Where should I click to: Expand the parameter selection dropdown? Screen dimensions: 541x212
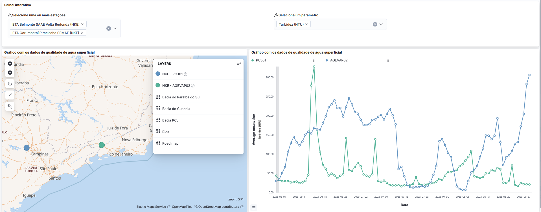[381, 24]
